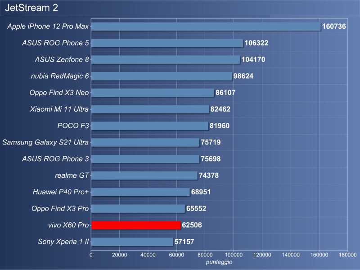The image size is (360, 270).
Task: Click the "realme GT" label
Action: point(72,175)
